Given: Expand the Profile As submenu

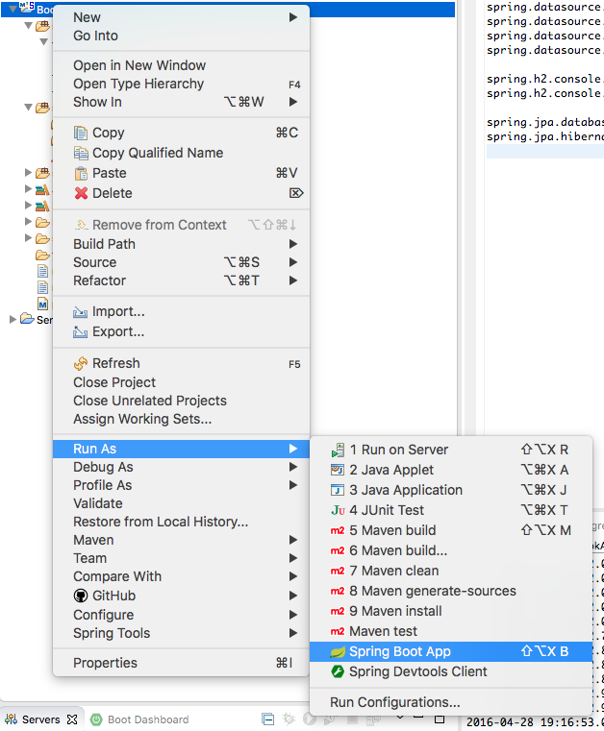Looking at the screenshot, I should click(x=181, y=485).
